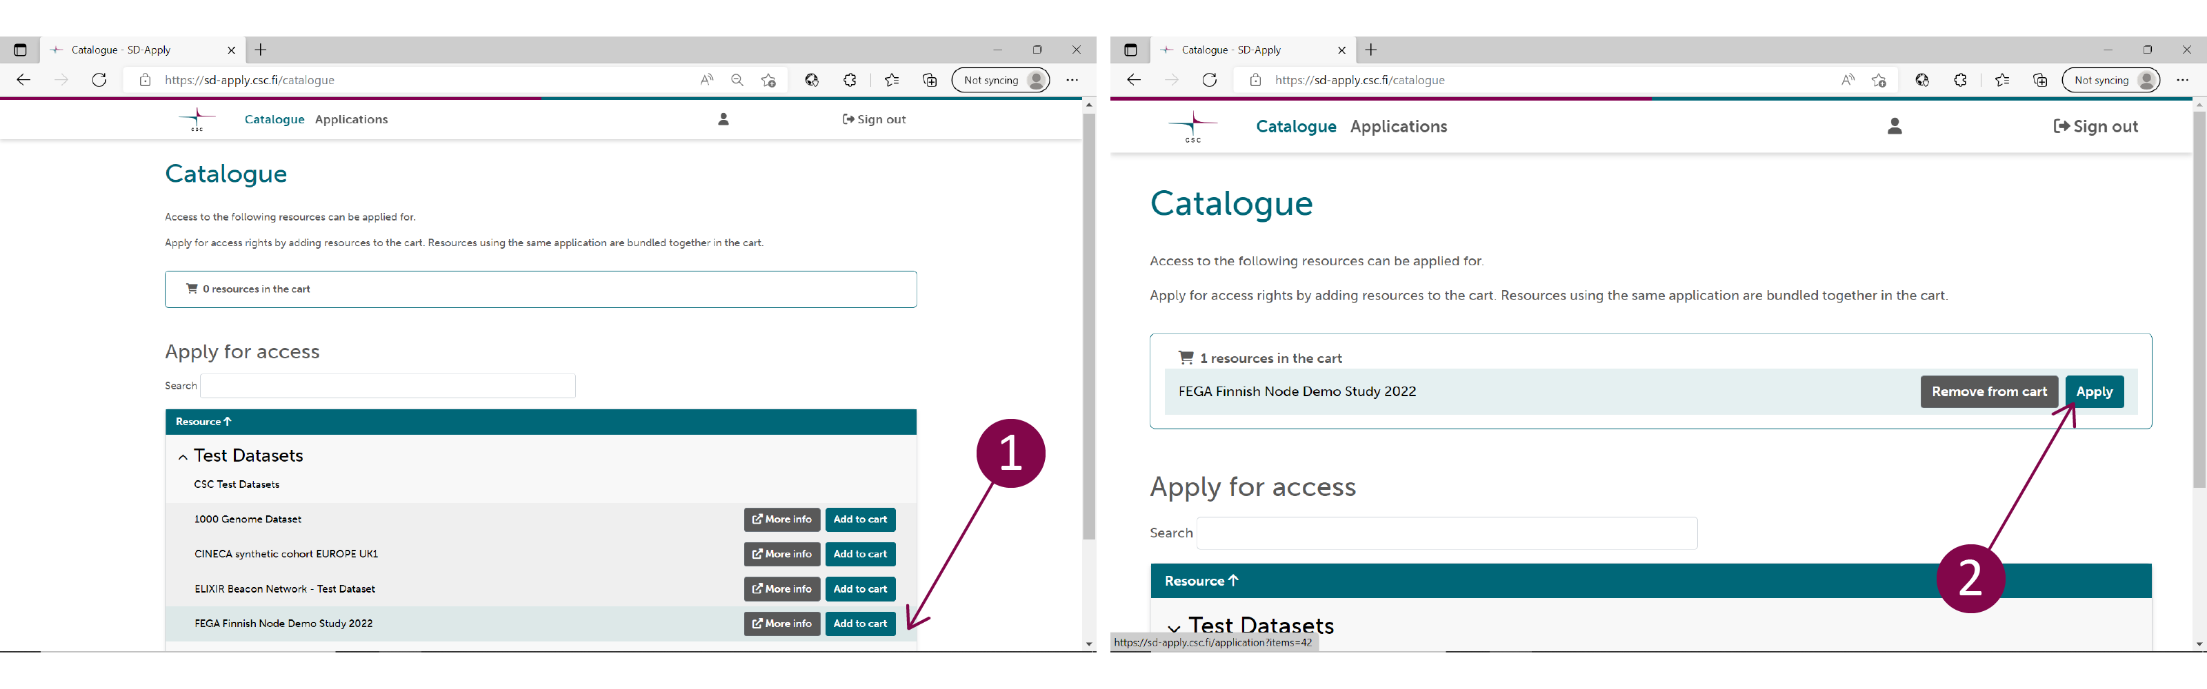Open the Not syncing profile button, left window
Screen dimensions: 2207x689
1000,81
